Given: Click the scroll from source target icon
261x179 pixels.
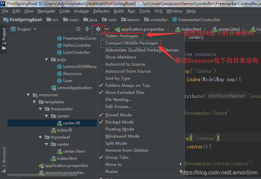Looking at the screenshot, I should (78, 29).
